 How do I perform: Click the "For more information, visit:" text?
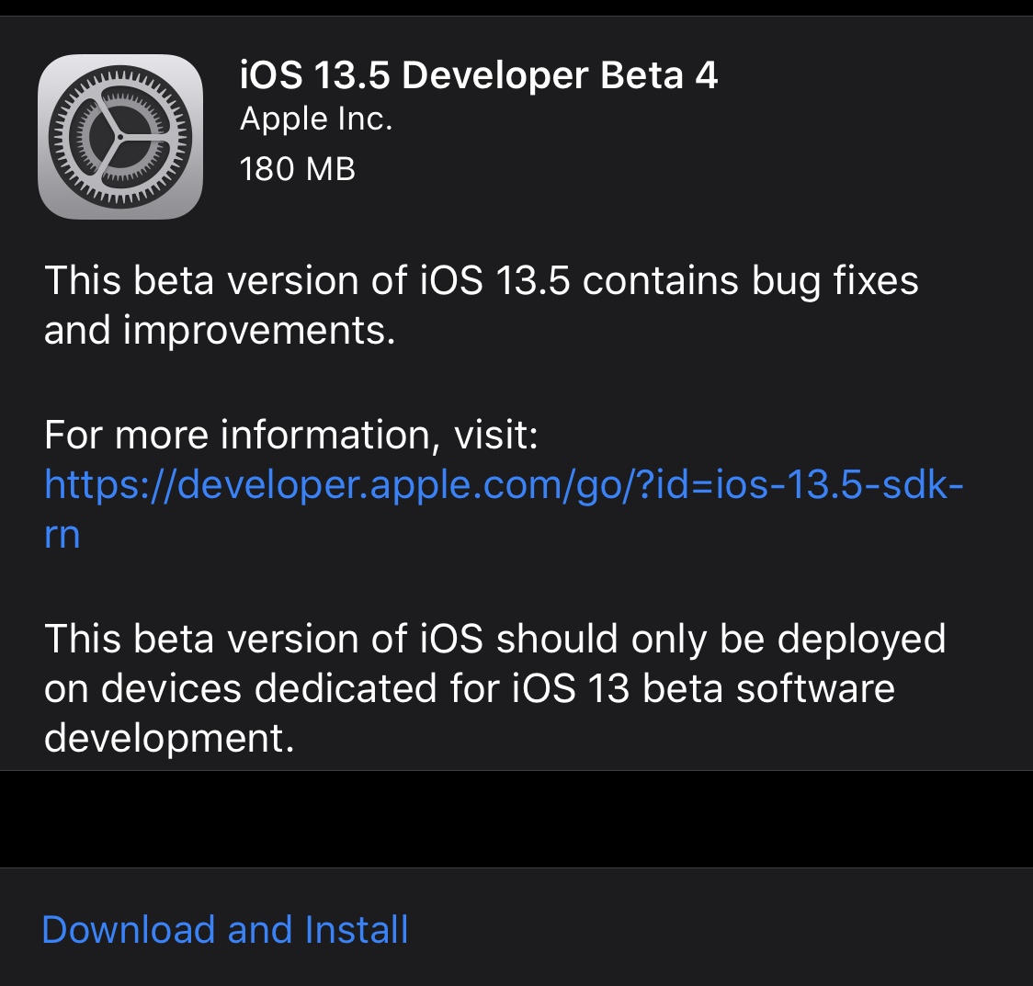pos(290,435)
